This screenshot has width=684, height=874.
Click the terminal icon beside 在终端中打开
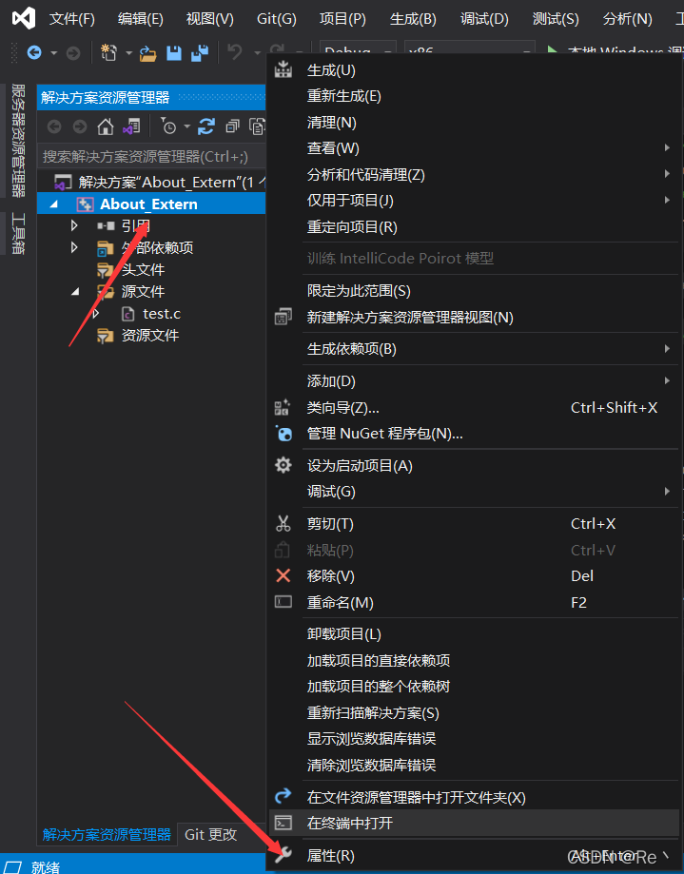click(x=283, y=824)
